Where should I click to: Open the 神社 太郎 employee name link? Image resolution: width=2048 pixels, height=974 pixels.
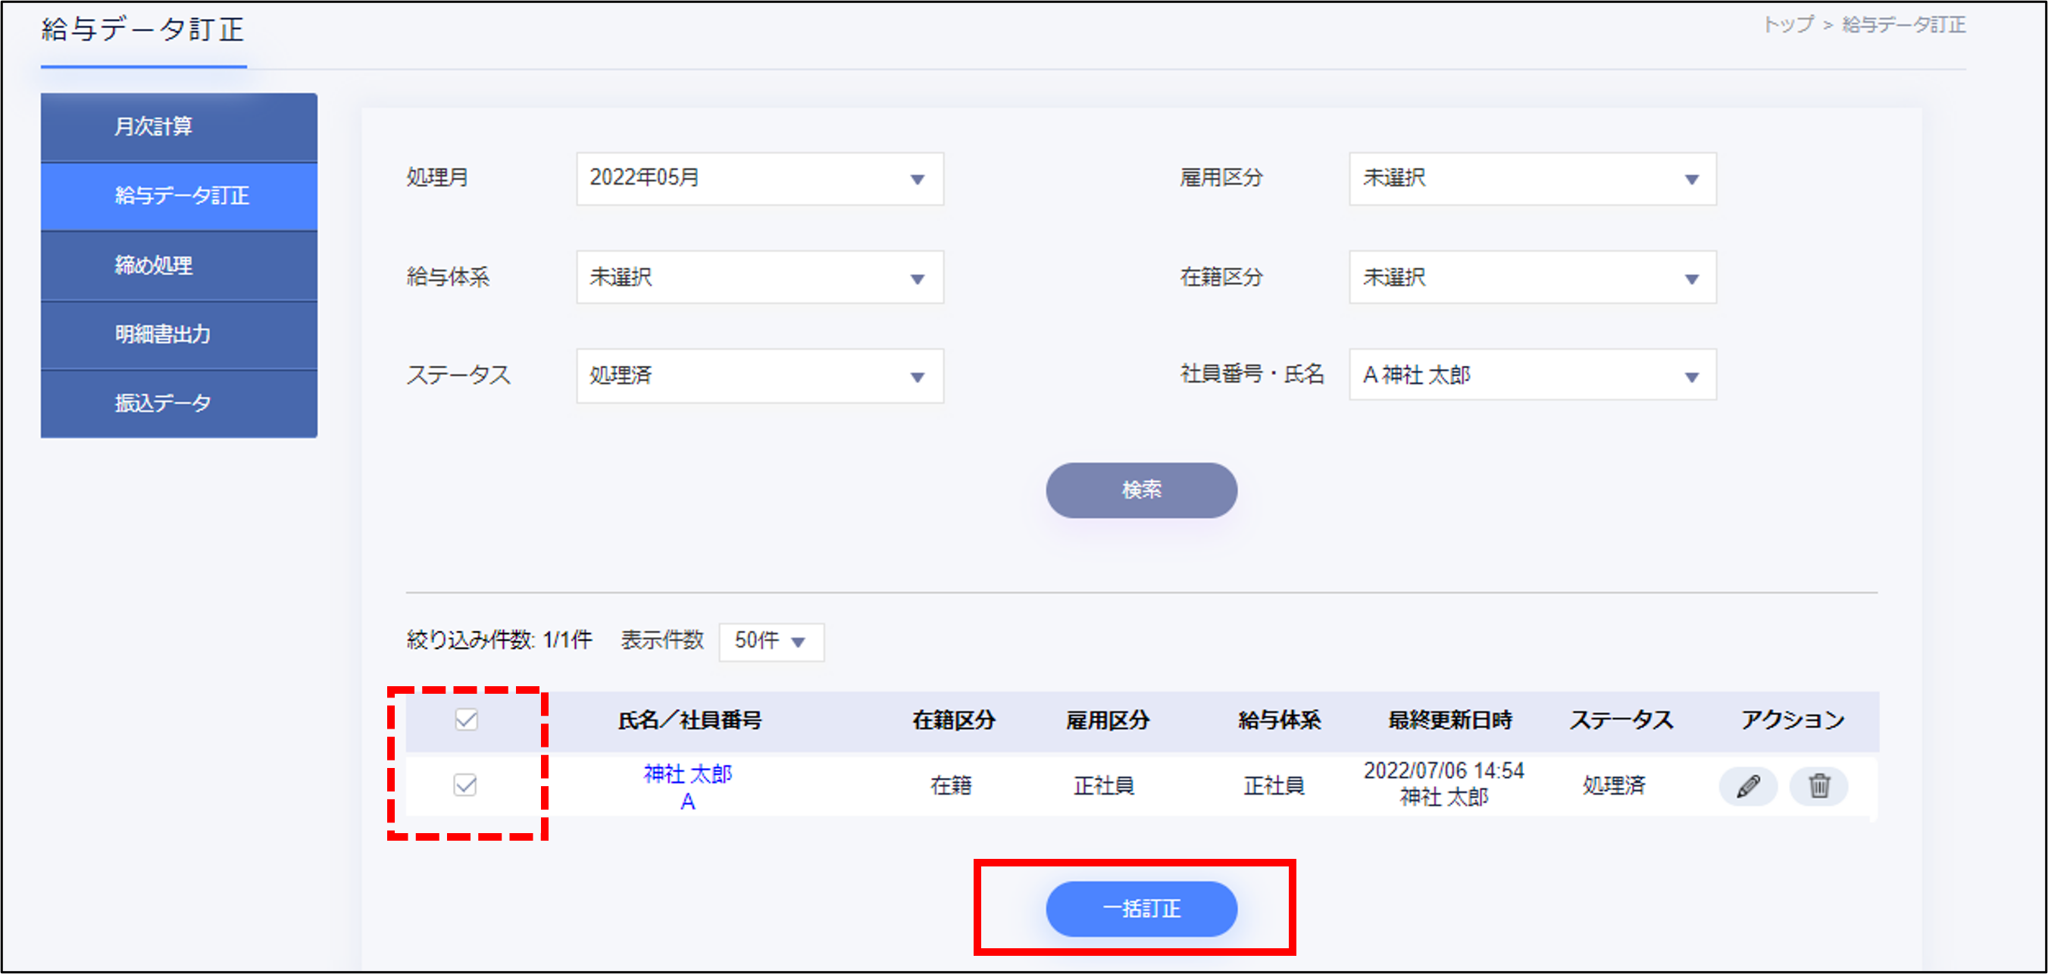coord(688,773)
